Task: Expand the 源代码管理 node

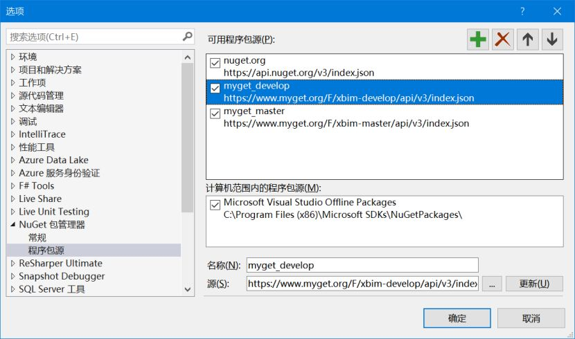Action: pyautogui.click(x=13, y=95)
